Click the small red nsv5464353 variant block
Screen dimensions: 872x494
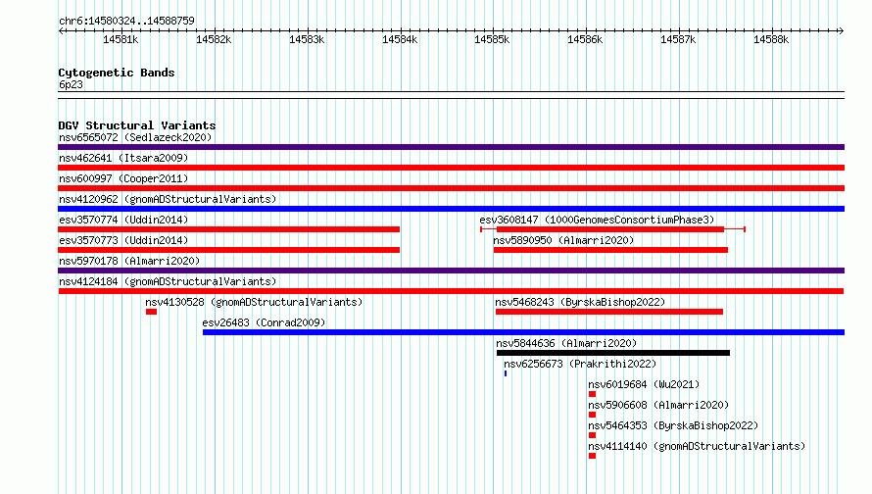click(x=592, y=435)
